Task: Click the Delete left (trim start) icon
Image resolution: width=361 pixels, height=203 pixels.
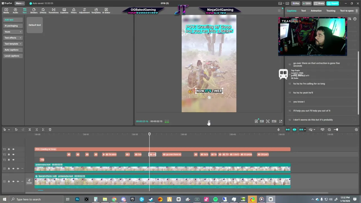Action: point(36,129)
